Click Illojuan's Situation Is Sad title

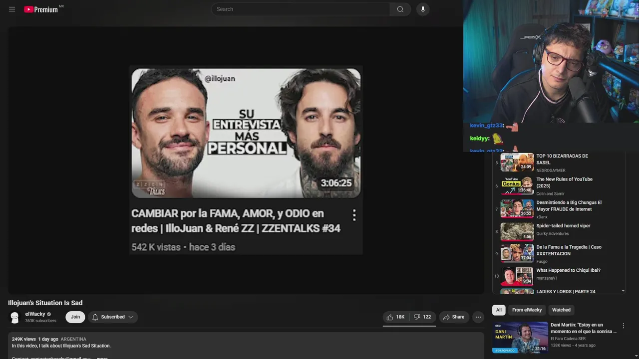(45, 303)
